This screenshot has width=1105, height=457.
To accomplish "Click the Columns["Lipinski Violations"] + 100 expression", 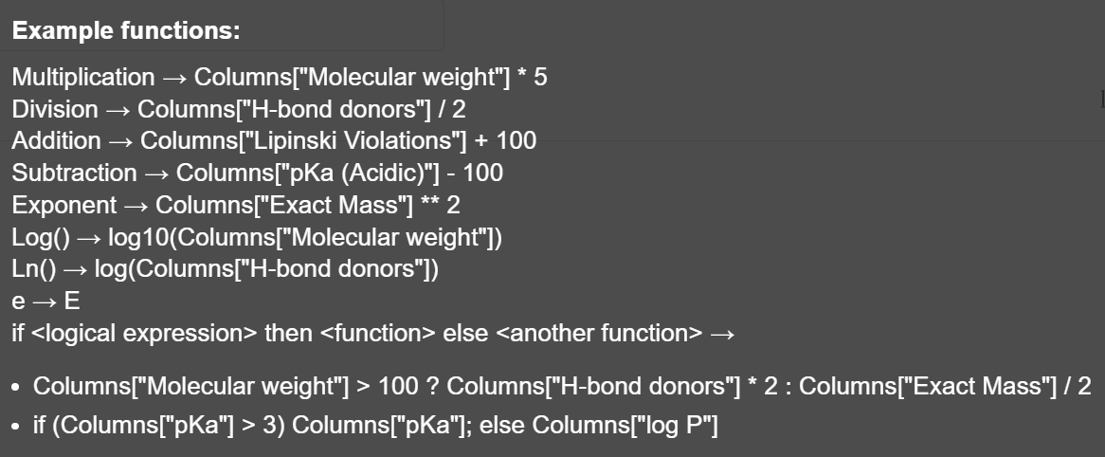I will 338,140.
